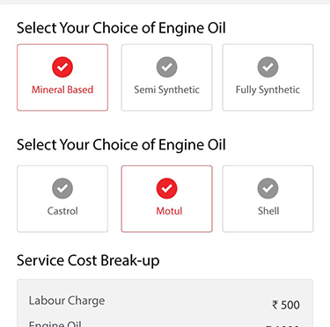330x327 pixels.
Task: Click the Service Cost Break-up heading
Action: pos(88,260)
